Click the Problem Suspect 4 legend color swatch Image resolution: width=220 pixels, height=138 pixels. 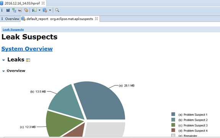[173, 130]
